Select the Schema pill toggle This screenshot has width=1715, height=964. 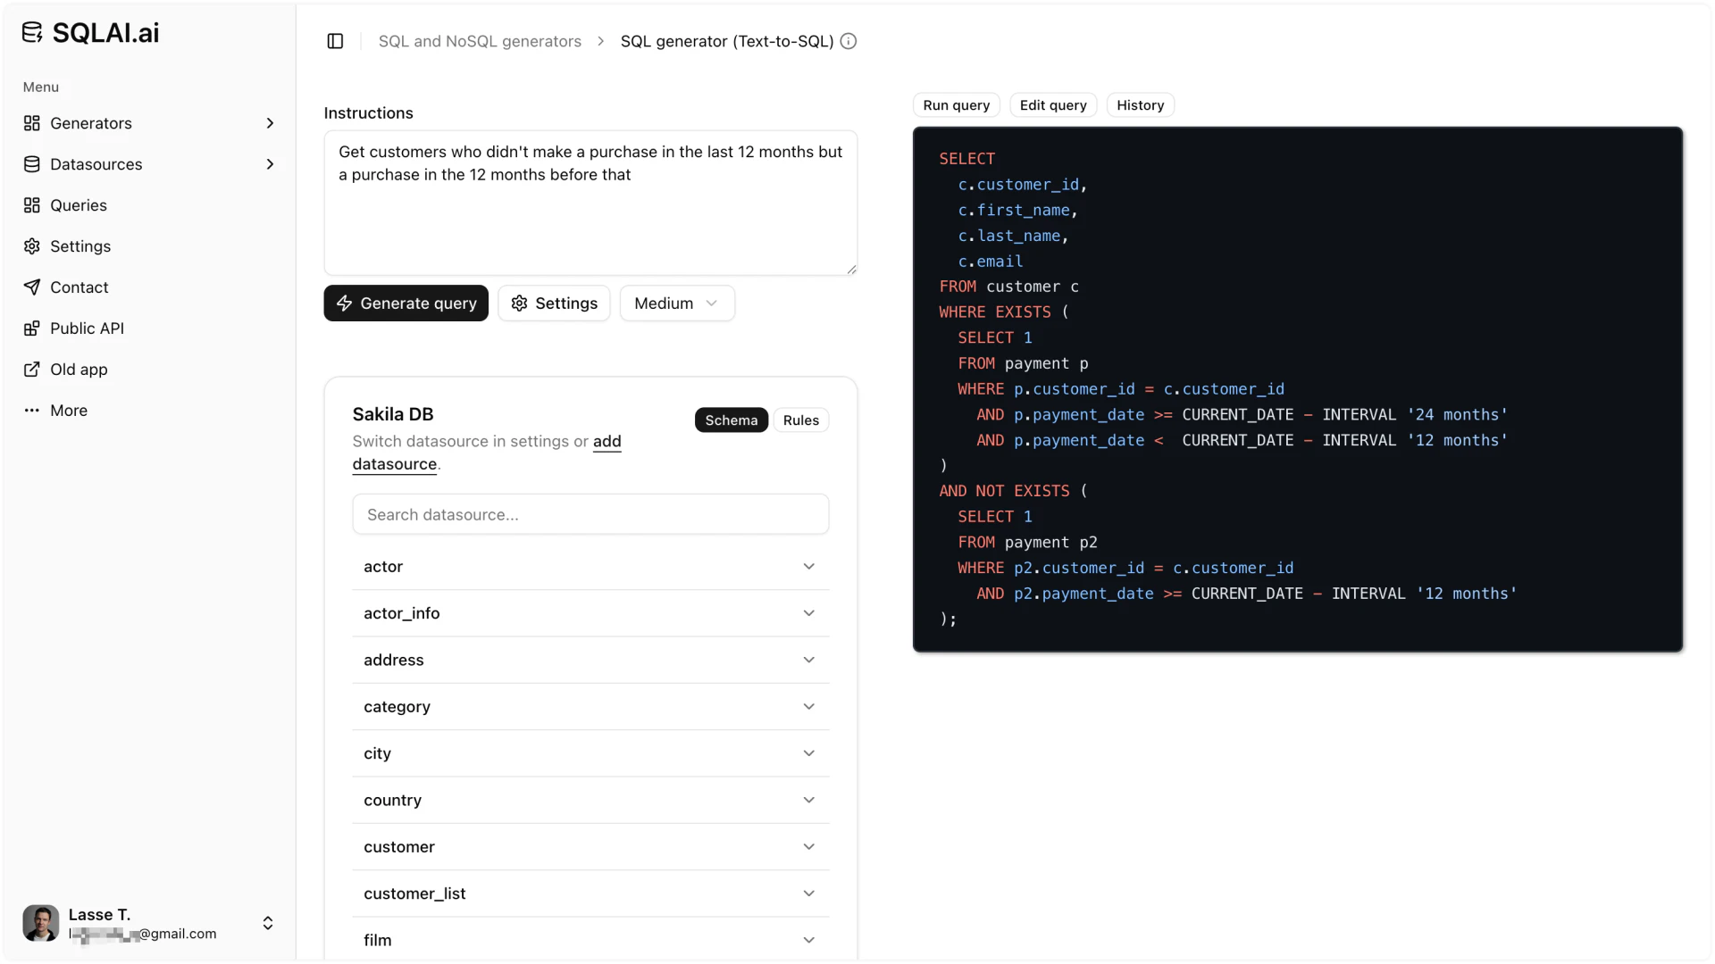tap(731, 420)
